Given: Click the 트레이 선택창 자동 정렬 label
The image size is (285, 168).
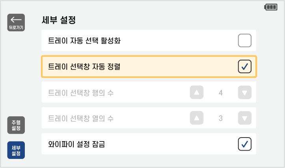Looking at the screenshot, I should (84, 66).
